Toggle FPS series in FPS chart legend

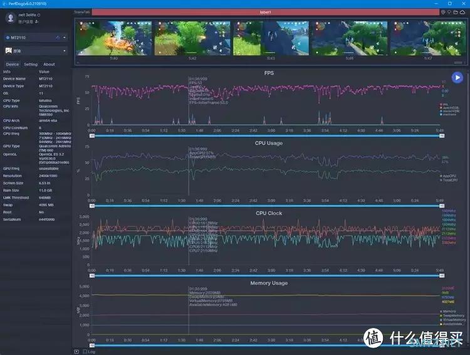(x=444, y=104)
